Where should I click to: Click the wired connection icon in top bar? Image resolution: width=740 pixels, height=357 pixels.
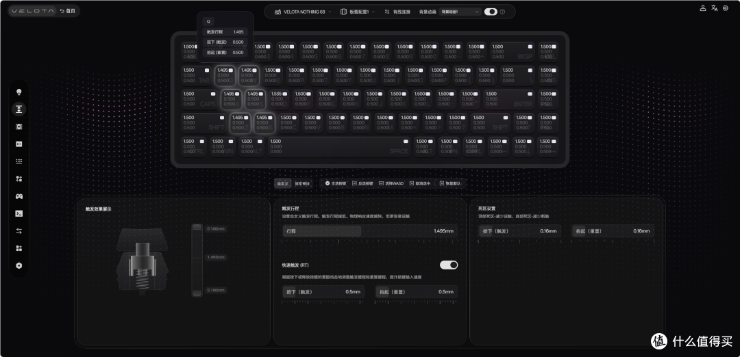click(x=387, y=12)
